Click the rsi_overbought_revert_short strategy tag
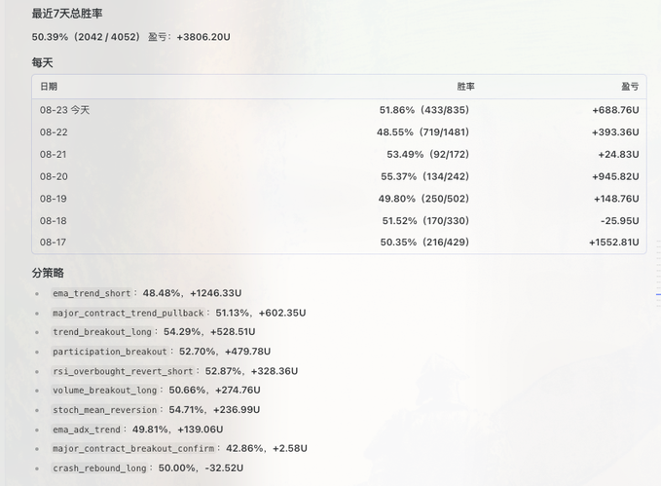Viewport: 661px width, 486px height. (x=123, y=371)
